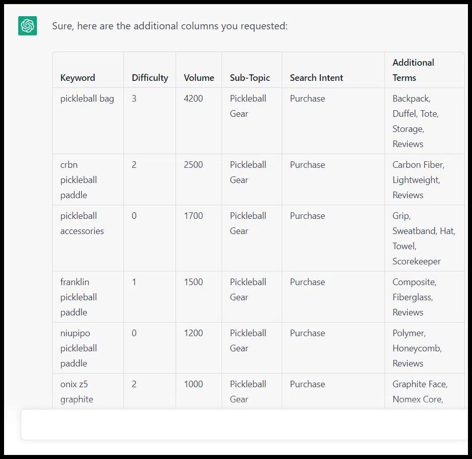Select the Difficulty column header
The image size is (472, 459).
[150, 77]
